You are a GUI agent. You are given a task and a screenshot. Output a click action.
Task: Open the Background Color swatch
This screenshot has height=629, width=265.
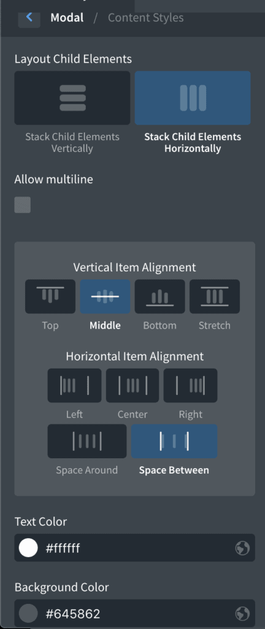tap(28, 614)
